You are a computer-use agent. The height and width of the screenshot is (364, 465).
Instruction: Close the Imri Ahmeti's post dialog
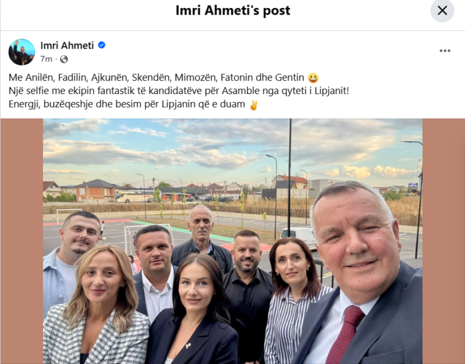(x=442, y=10)
